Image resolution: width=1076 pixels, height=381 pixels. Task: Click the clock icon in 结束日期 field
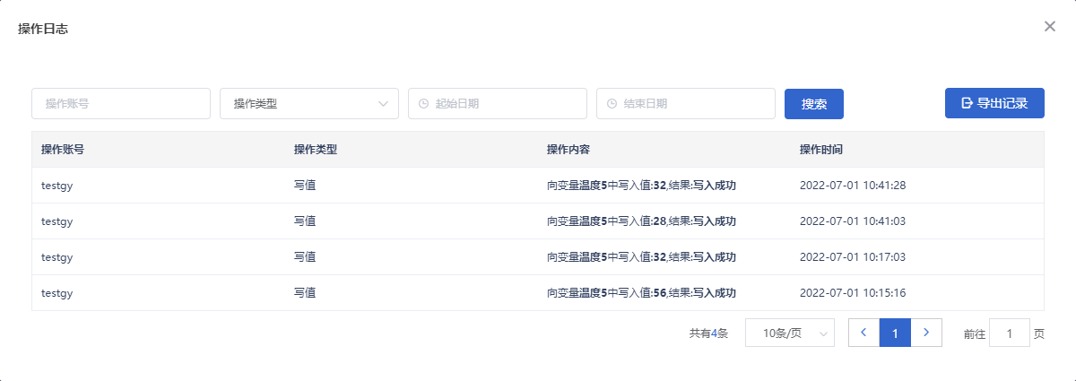tap(612, 103)
